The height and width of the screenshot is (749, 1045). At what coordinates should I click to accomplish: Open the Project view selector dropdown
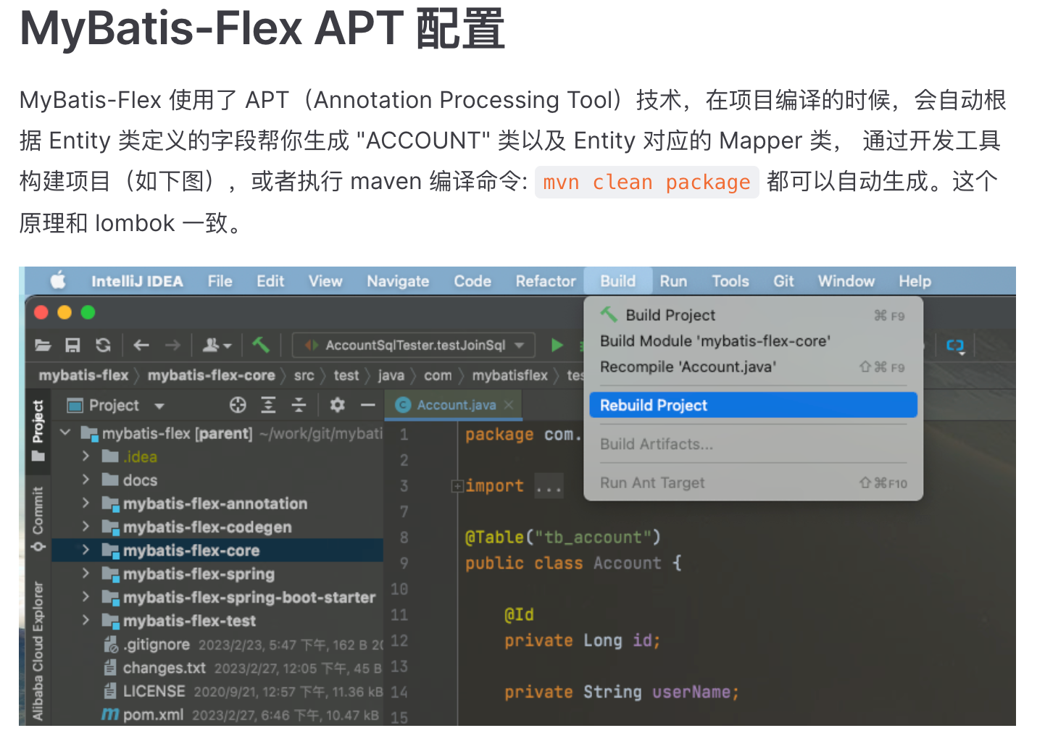point(159,406)
